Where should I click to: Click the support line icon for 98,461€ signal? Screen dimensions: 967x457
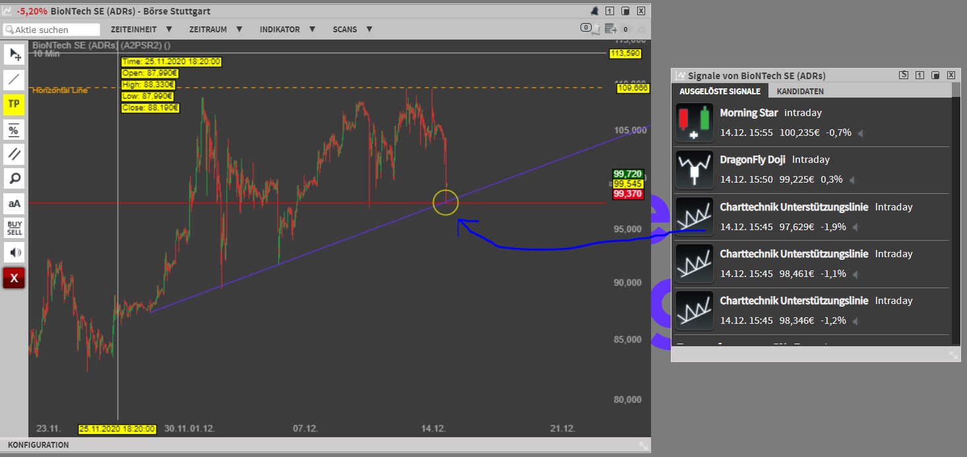[x=694, y=263]
